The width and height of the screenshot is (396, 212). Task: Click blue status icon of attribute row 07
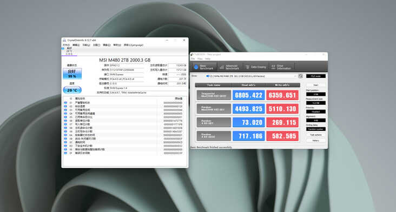[x=65, y=124]
